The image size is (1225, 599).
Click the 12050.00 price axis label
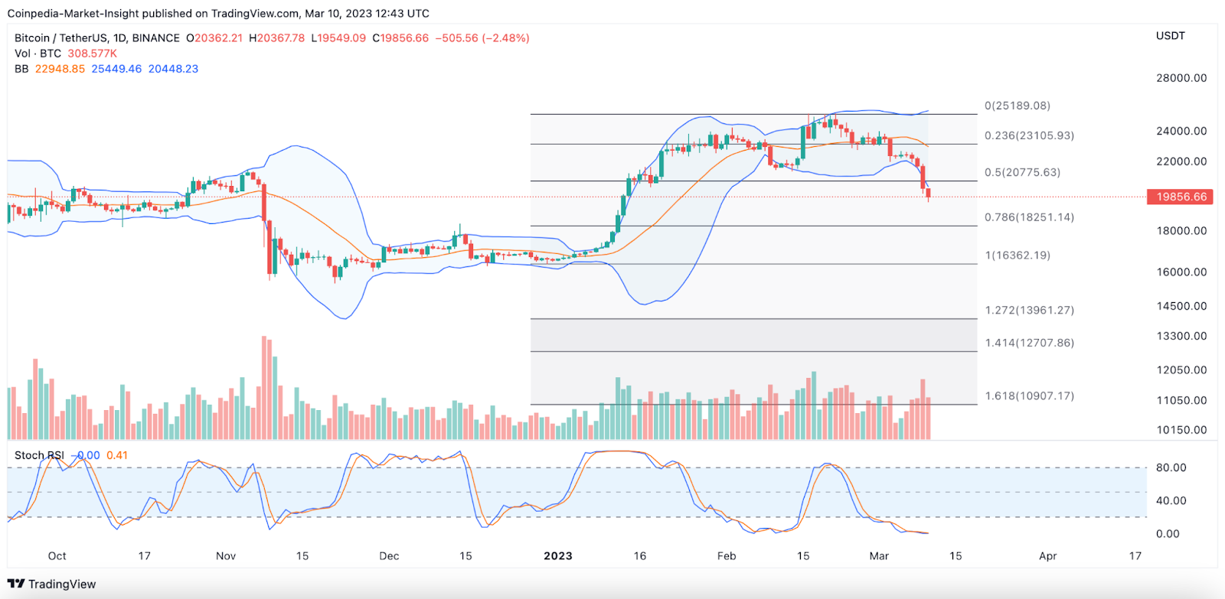pyautogui.click(x=1181, y=369)
